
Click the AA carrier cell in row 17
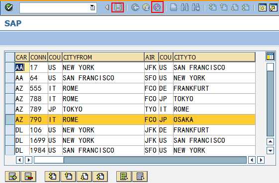click(22, 67)
